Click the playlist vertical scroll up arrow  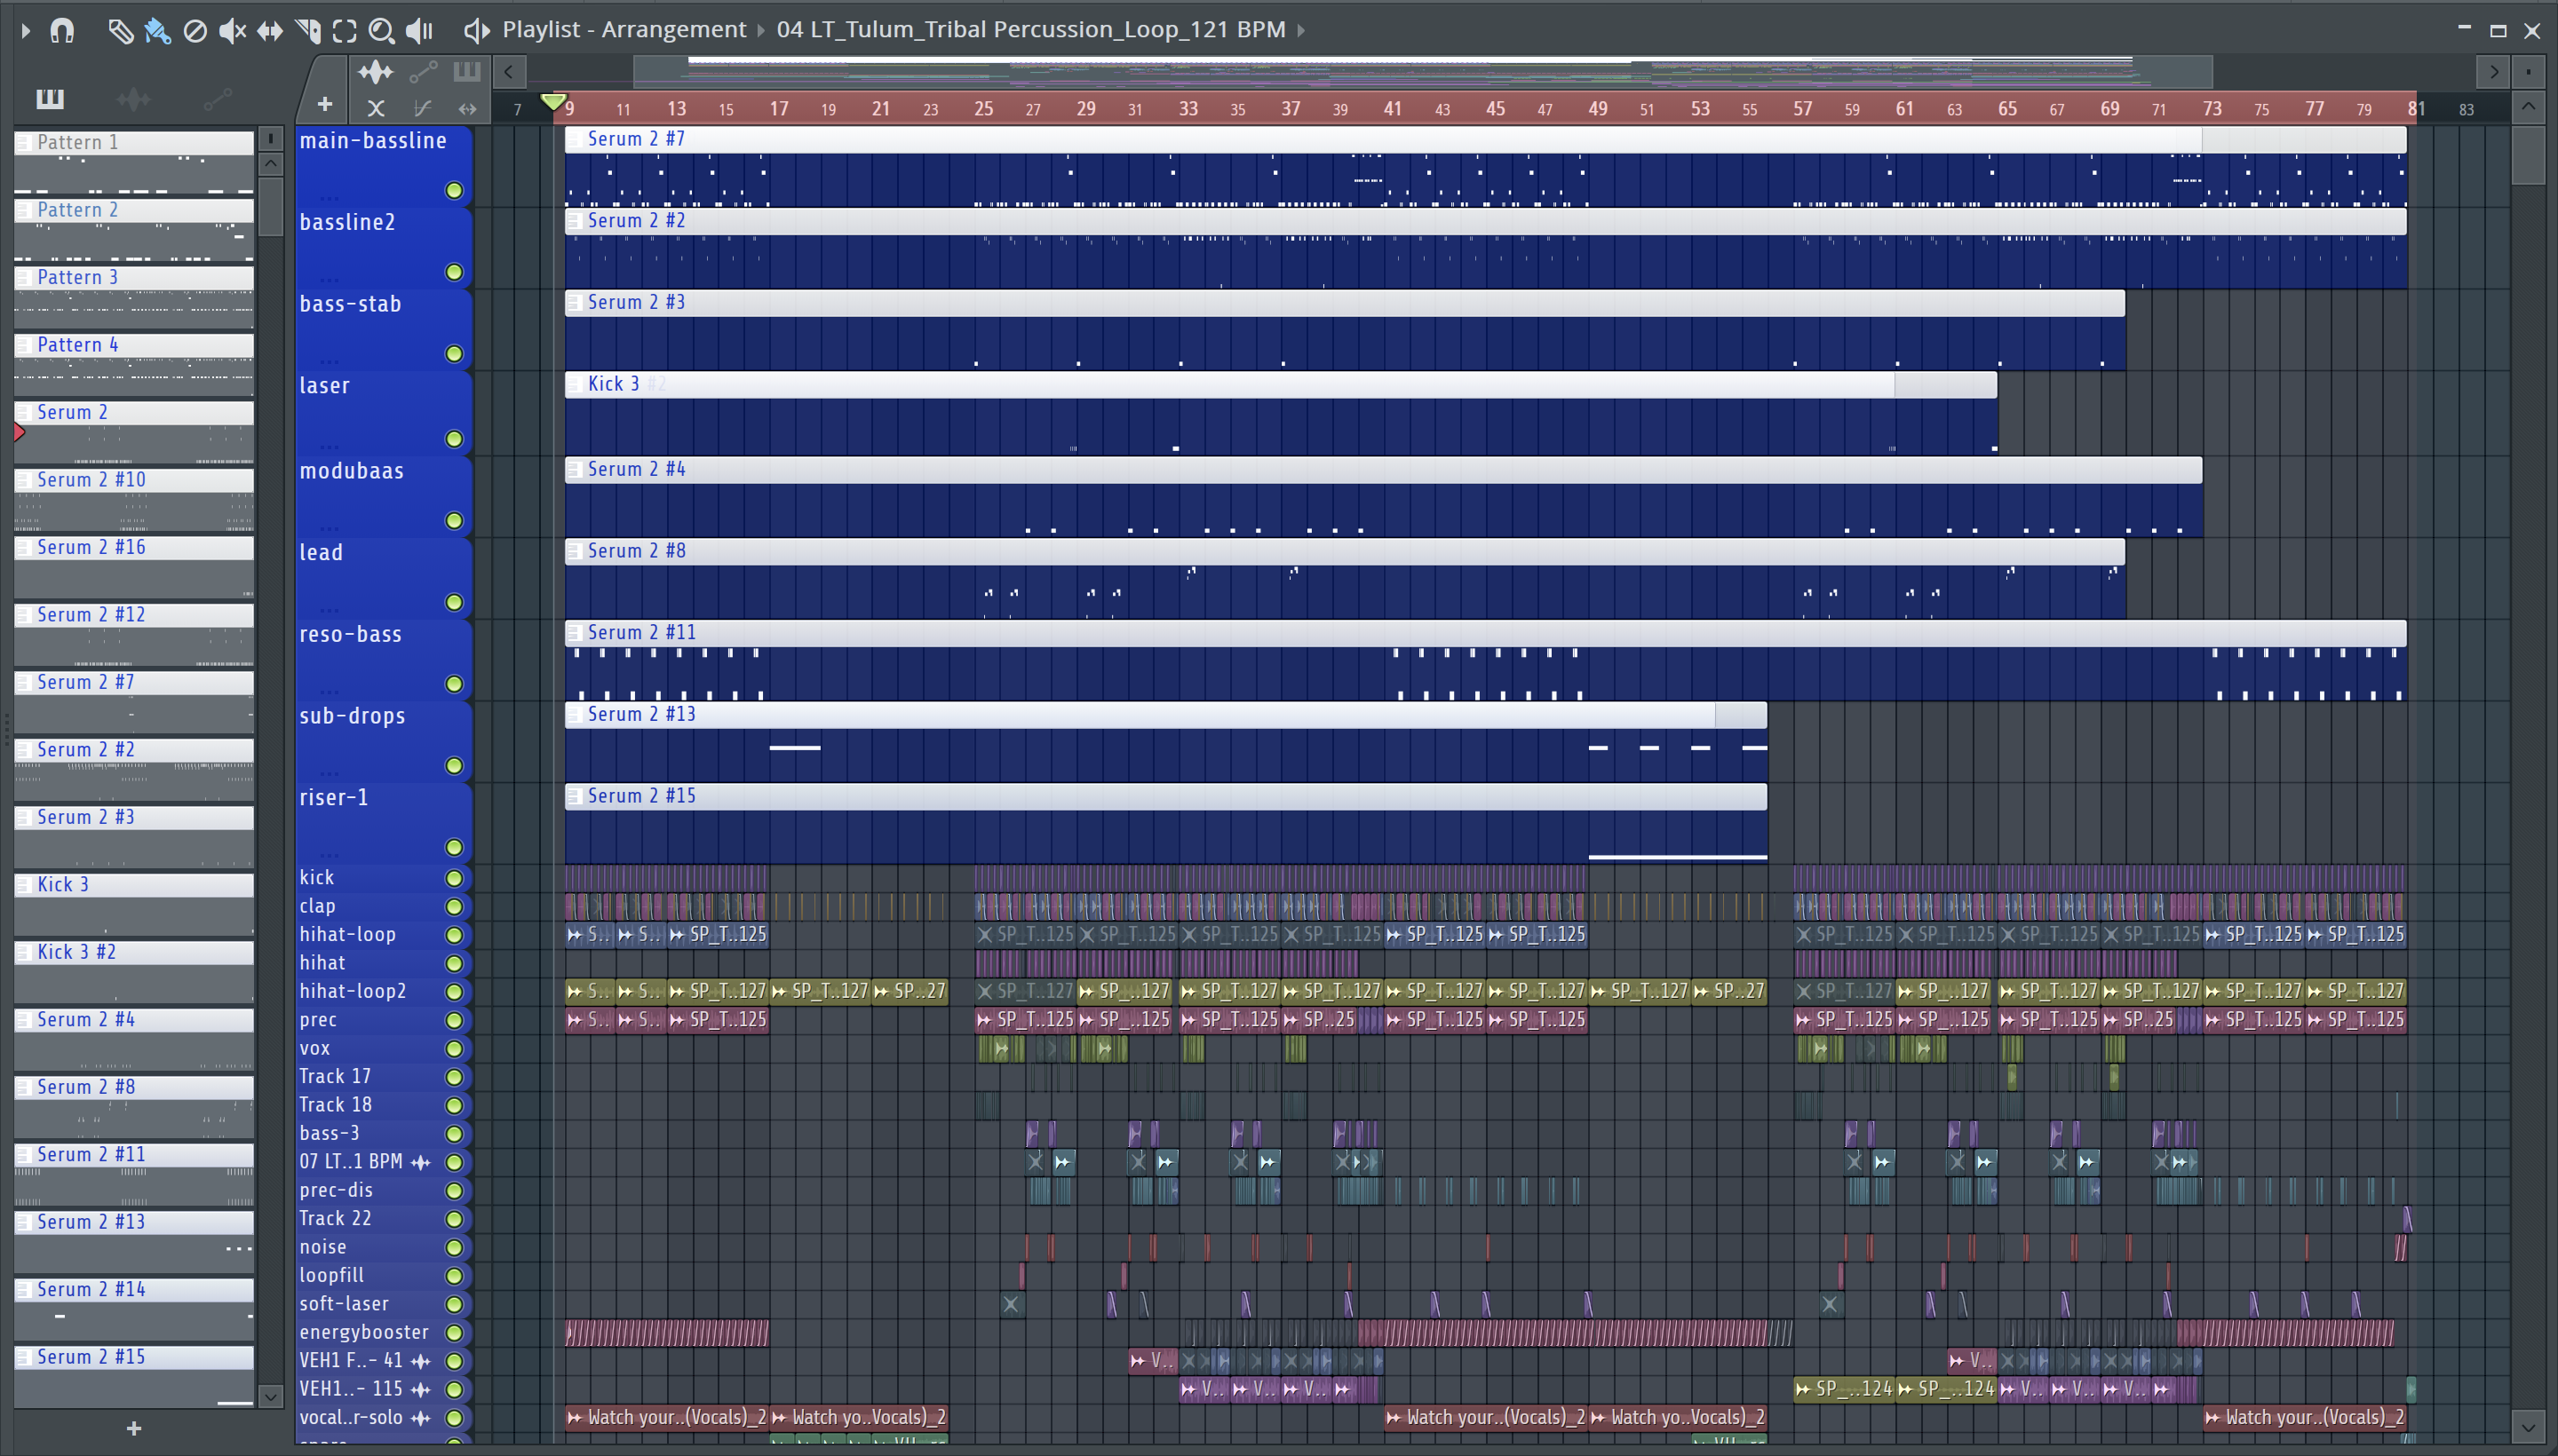pyautogui.click(x=2528, y=107)
